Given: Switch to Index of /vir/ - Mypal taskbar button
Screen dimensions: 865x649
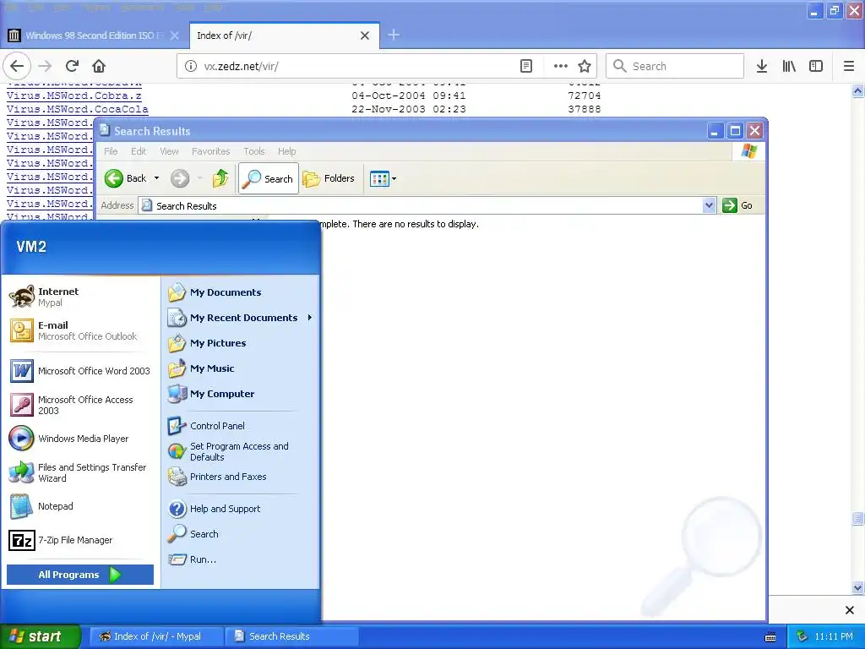Looking at the screenshot, I should tap(156, 636).
